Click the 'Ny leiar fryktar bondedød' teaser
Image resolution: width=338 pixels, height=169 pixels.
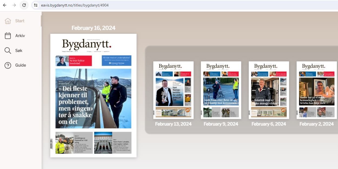point(74,61)
